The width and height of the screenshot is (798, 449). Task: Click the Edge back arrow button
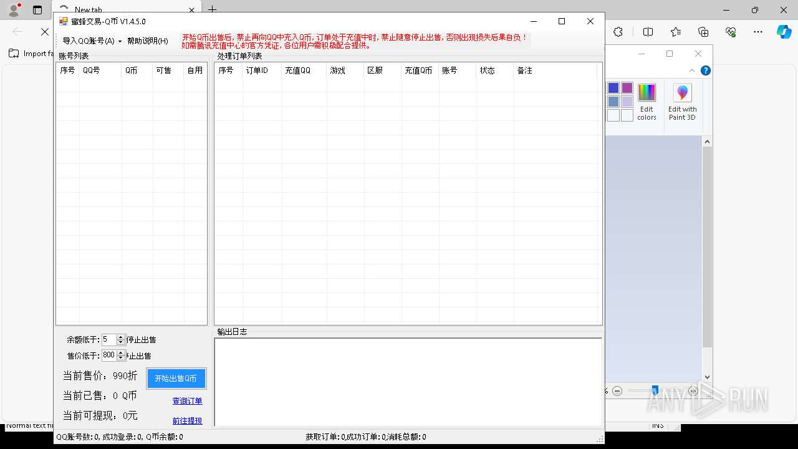[x=17, y=31]
